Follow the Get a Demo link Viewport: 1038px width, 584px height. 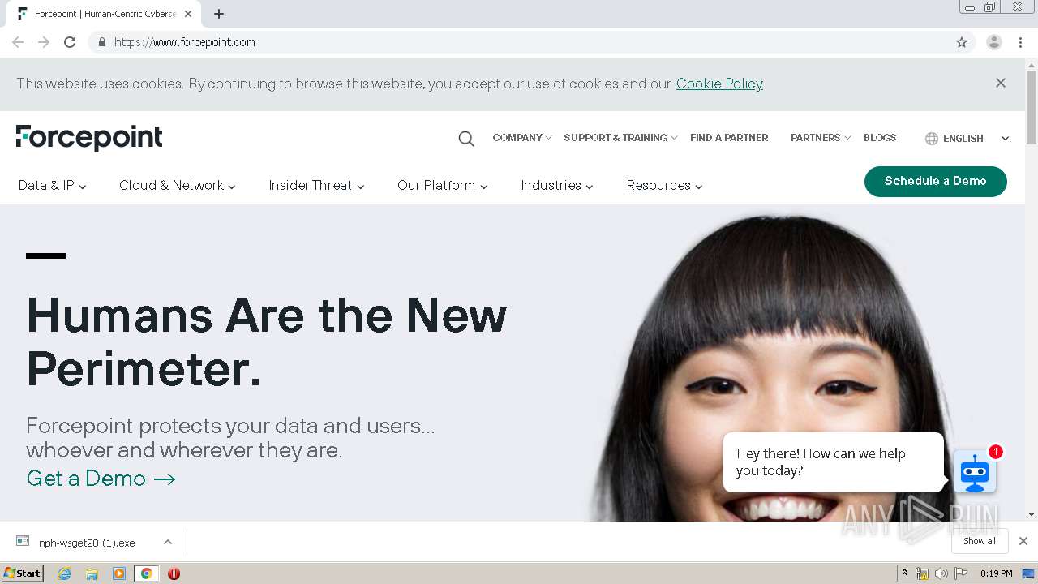click(x=101, y=479)
